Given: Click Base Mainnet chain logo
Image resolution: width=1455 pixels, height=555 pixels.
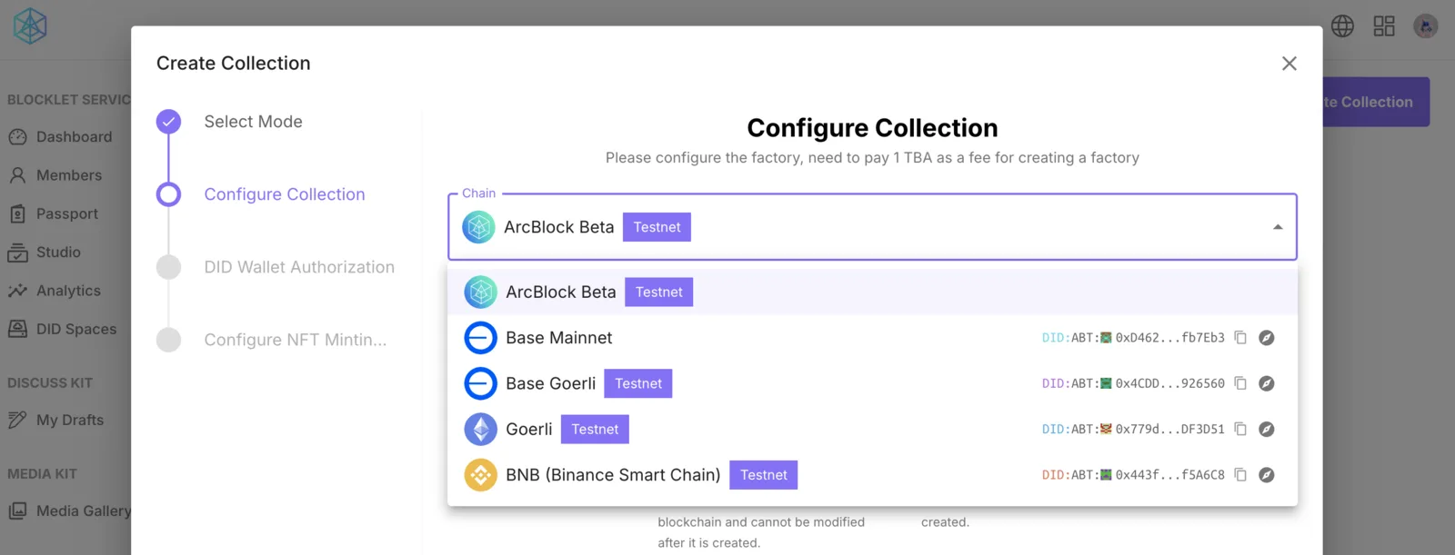Looking at the screenshot, I should 480,338.
